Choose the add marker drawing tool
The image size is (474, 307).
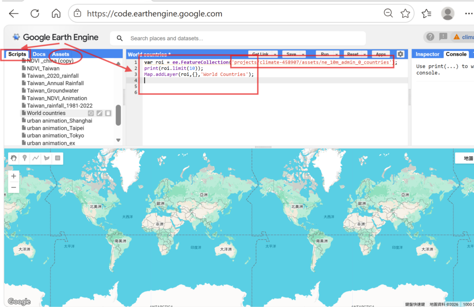(25, 159)
